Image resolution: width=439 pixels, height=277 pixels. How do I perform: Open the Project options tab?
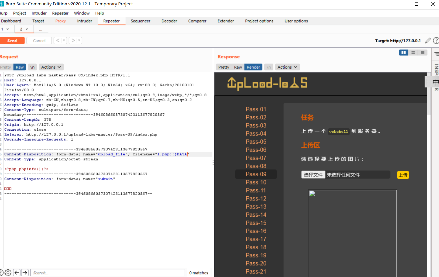coord(259,21)
